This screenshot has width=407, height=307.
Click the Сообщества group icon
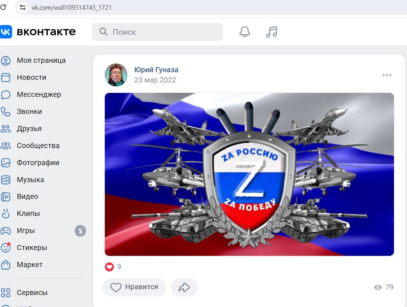pyautogui.click(x=5, y=146)
